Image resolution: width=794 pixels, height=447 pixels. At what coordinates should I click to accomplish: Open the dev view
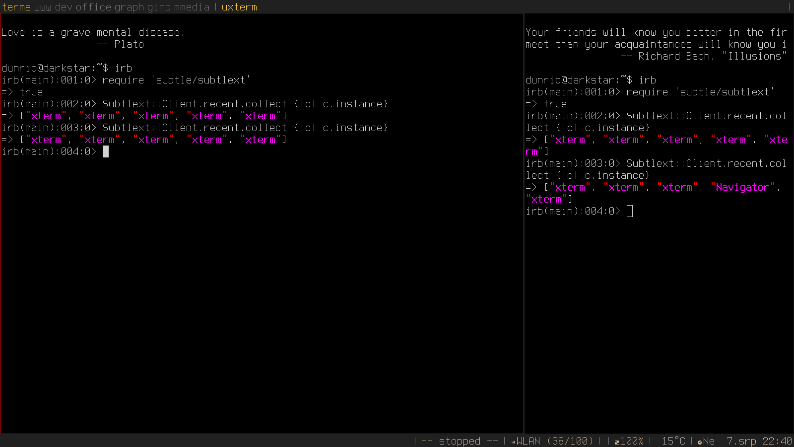tap(64, 7)
